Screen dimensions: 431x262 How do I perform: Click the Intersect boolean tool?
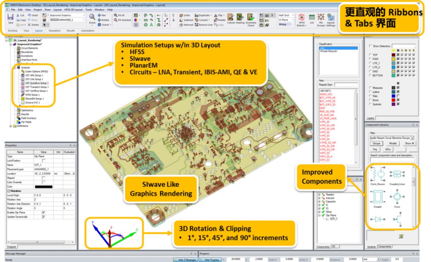pyautogui.click(x=186, y=25)
